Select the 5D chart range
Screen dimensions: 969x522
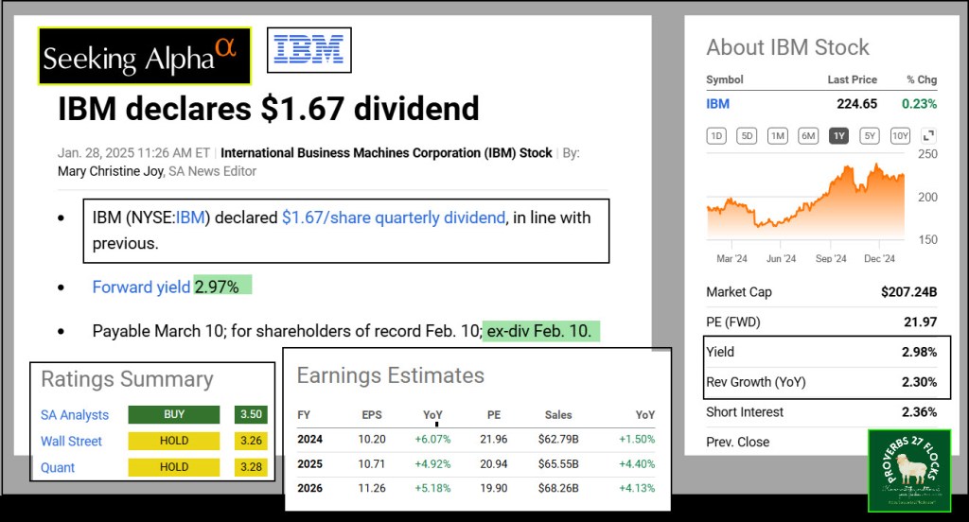pos(747,136)
